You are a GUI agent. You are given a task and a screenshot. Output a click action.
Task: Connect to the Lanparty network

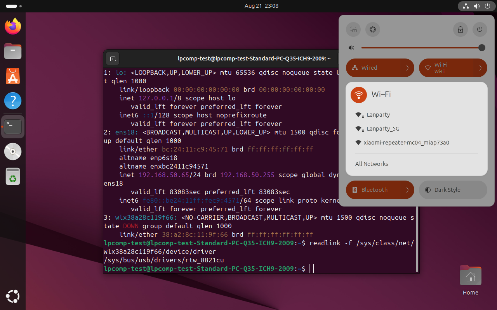pos(417,115)
